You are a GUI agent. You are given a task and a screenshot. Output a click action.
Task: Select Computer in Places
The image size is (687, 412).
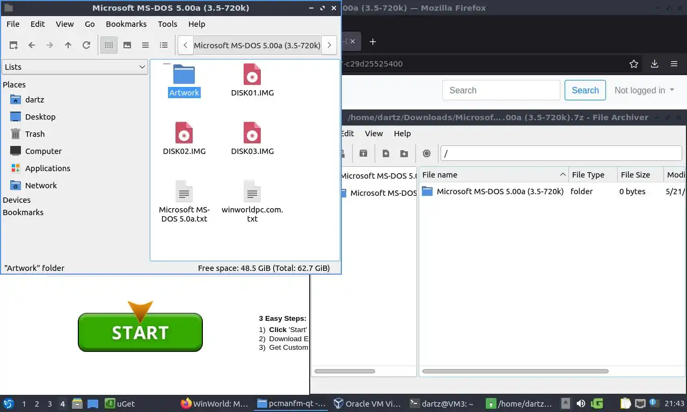[43, 151]
